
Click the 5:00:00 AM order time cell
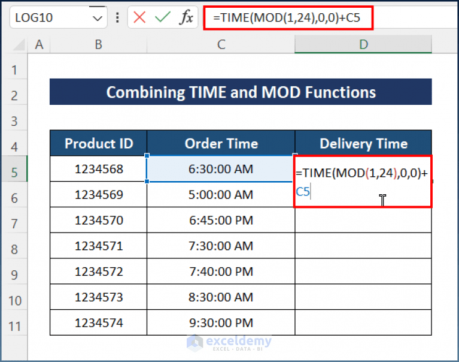point(221,195)
